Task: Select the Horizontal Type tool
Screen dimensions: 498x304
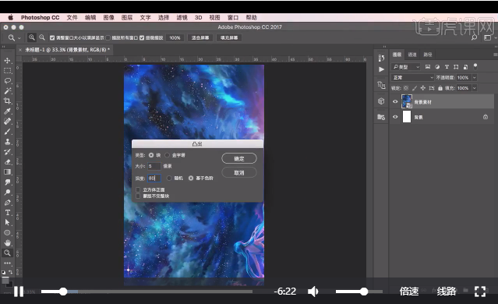Action: tap(7, 213)
